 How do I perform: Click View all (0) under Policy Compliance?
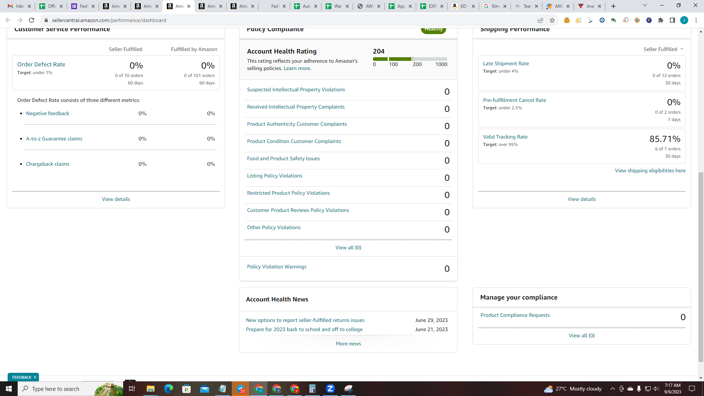(348, 248)
